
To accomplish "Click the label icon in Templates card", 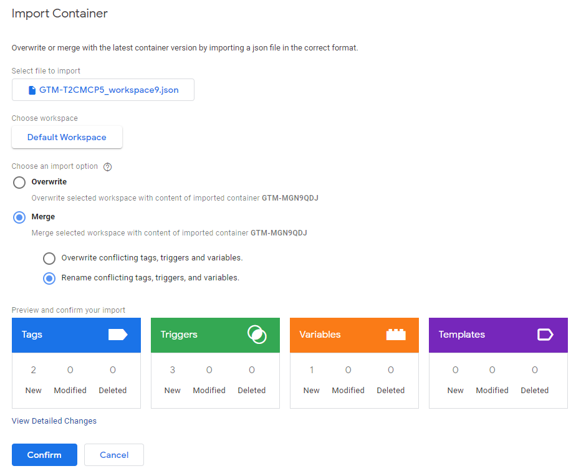I will click(x=545, y=335).
